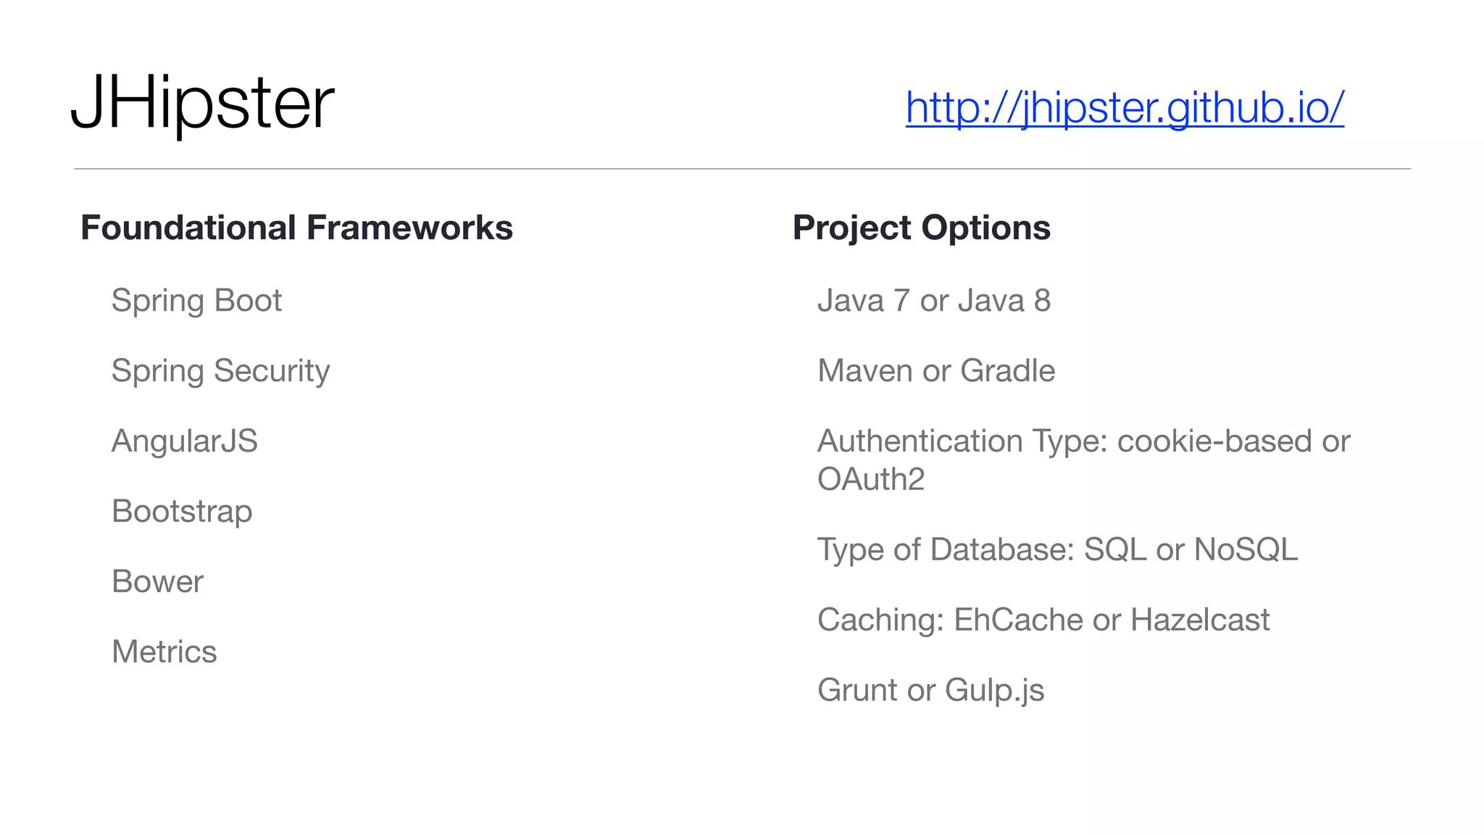Click the Spring Boot list item
The height and width of the screenshot is (835, 1484).
tap(196, 301)
